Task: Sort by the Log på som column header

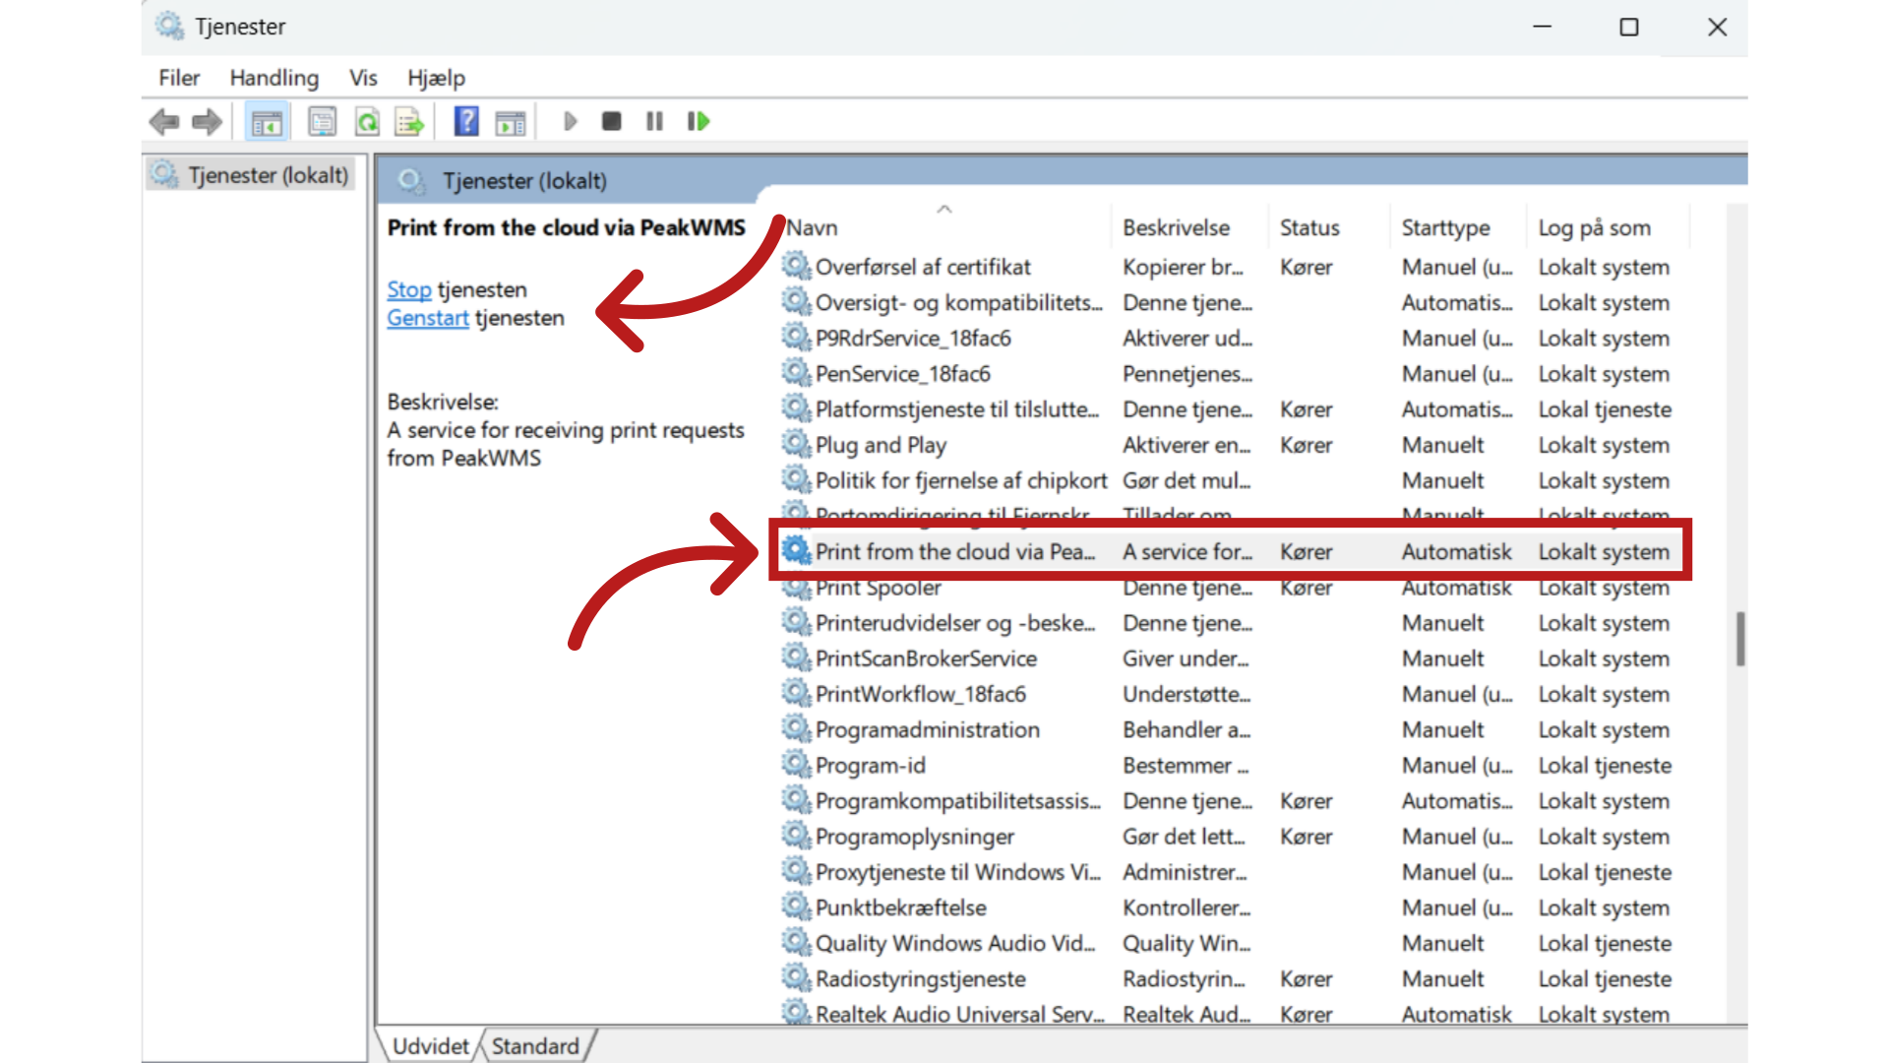Action: pos(1594,227)
